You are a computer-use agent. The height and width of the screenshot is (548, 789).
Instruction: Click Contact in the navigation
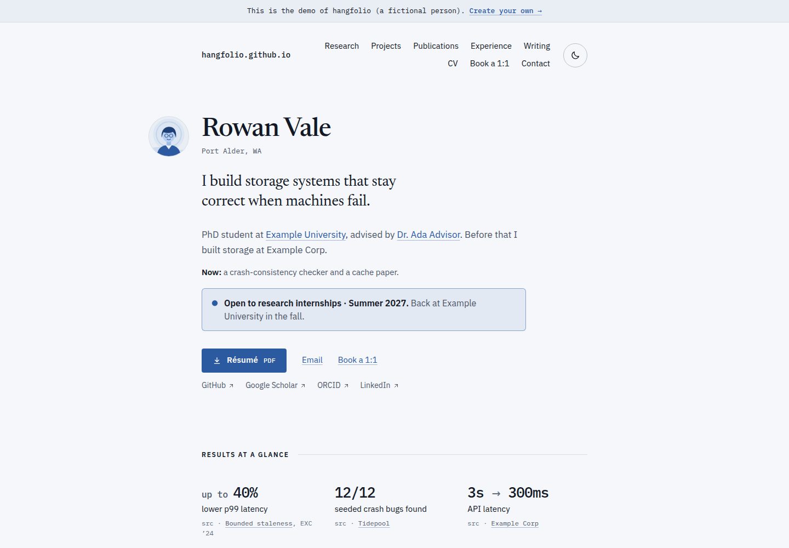pyautogui.click(x=535, y=64)
